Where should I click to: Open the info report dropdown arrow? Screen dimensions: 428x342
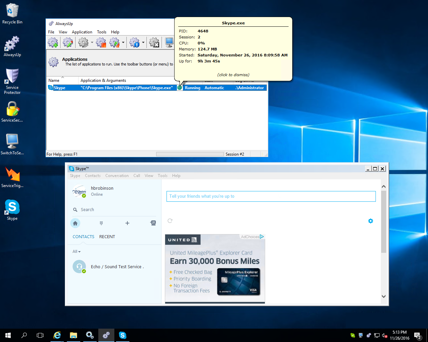point(143,42)
